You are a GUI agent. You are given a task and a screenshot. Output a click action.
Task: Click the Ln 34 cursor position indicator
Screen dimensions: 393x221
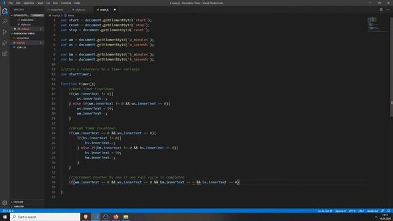[325, 211]
